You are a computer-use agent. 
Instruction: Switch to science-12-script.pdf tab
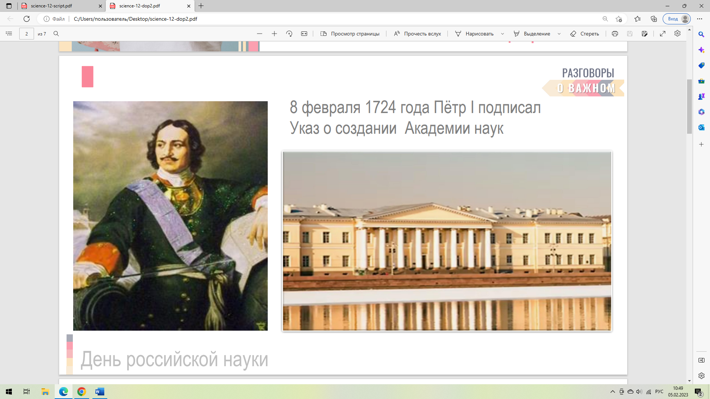click(61, 6)
